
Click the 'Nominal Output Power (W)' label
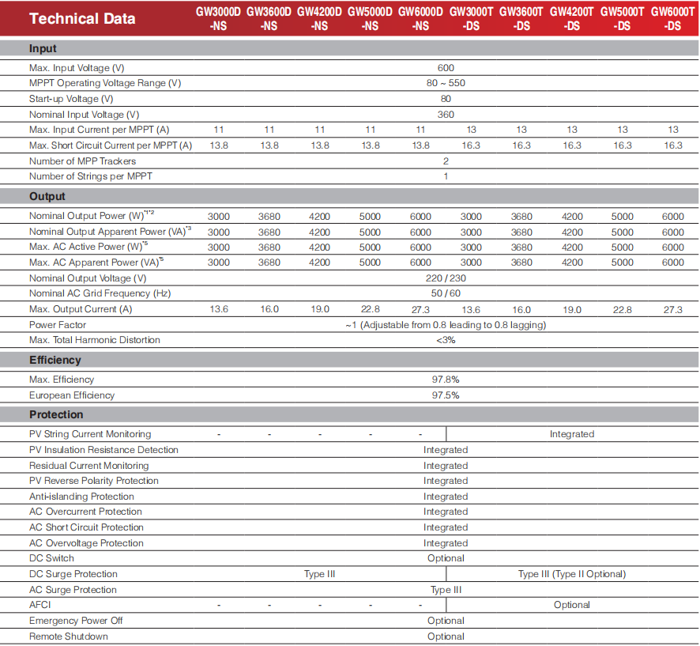pyautogui.click(x=92, y=215)
